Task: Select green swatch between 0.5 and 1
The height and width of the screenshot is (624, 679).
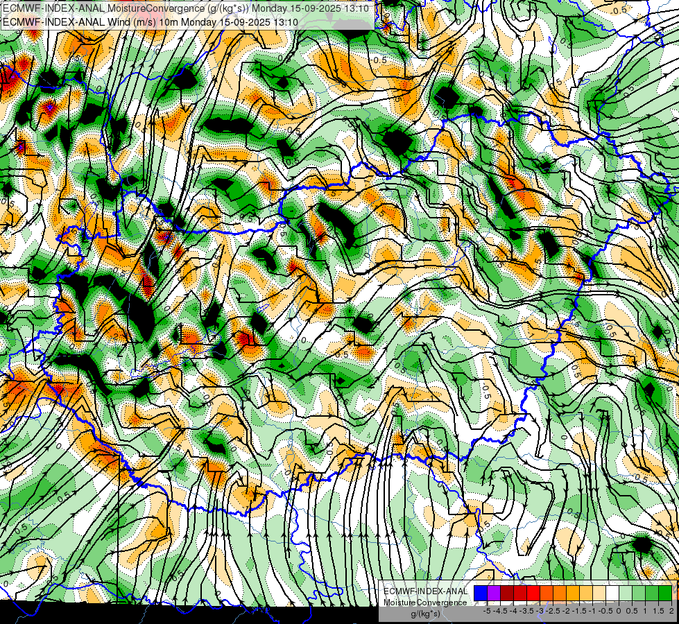Action: pyautogui.click(x=639, y=593)
